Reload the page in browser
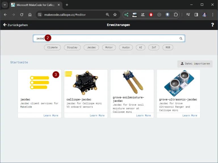The image size is (218, 163). point(22,15)
